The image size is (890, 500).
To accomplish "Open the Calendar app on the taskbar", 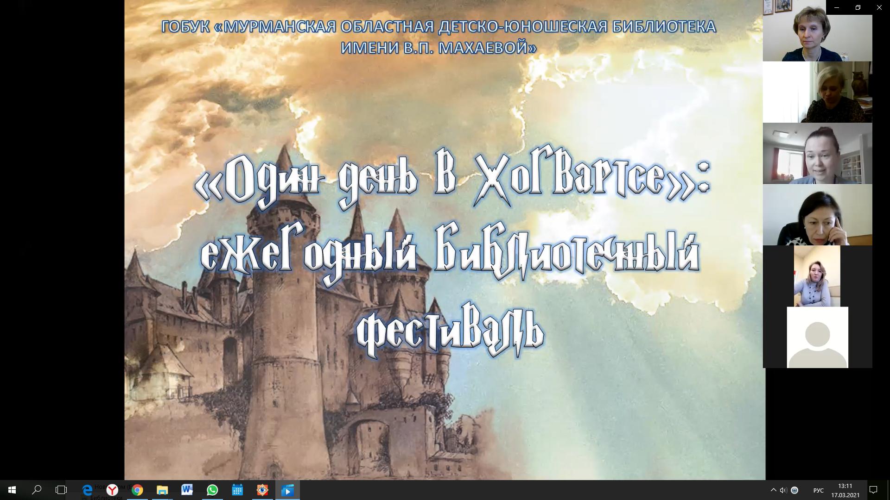I will pyautogui.click(x=237, y=490).
